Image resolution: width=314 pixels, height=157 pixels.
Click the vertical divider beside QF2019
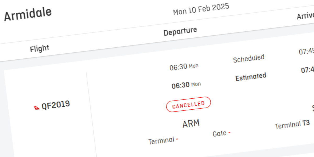pyautogui.click(x=91, y=115)
